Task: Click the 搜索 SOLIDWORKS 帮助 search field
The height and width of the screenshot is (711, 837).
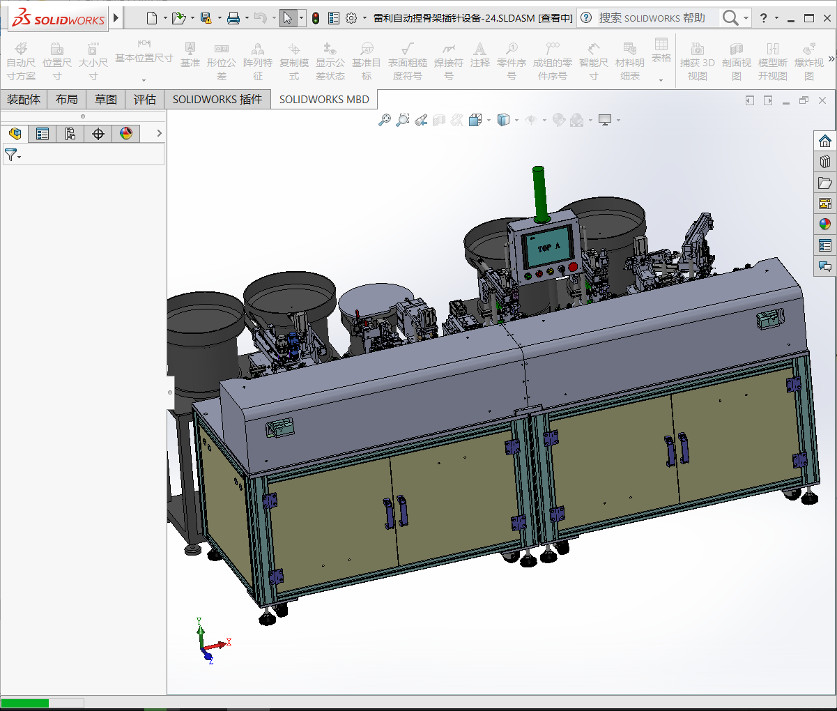Action: 652,18
